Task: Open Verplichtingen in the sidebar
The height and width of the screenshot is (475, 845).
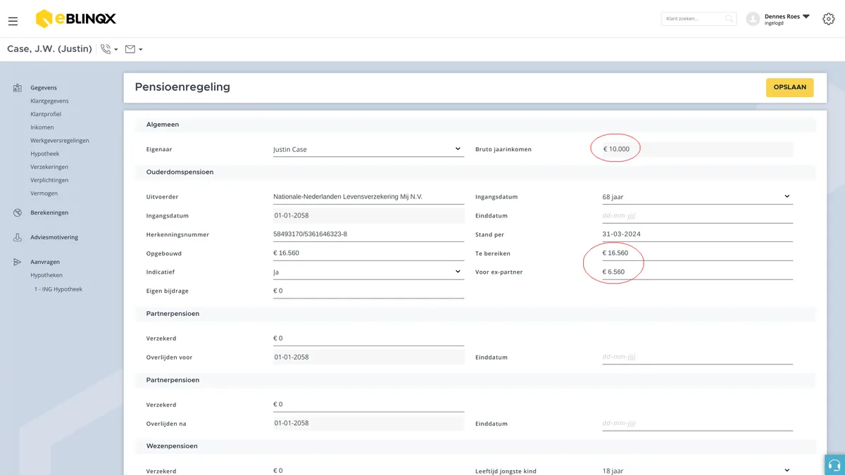Action: [49, 180]
